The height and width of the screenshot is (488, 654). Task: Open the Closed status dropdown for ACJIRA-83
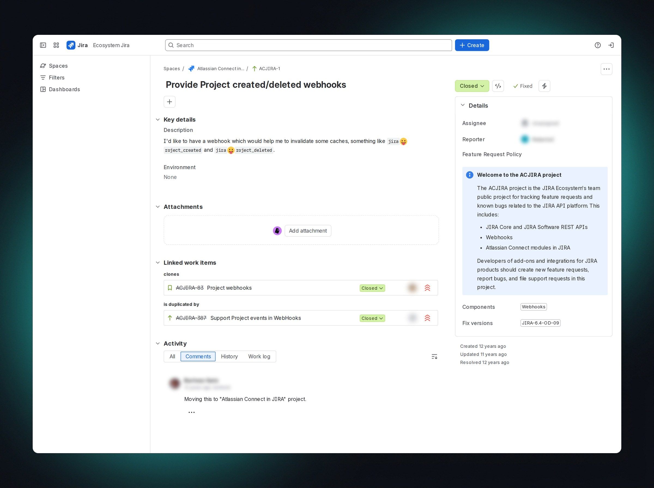click(372, 288)
